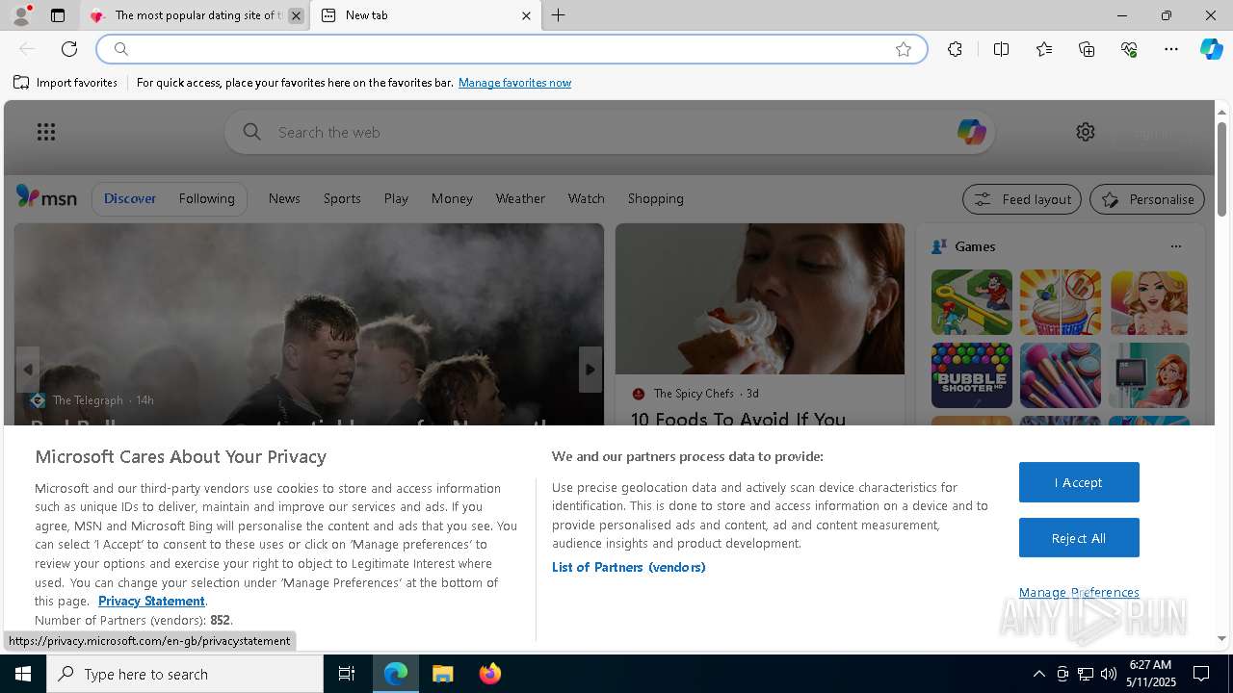1233x693 pixels.
Task: Select the Discover feed tab
Action: 130,198
